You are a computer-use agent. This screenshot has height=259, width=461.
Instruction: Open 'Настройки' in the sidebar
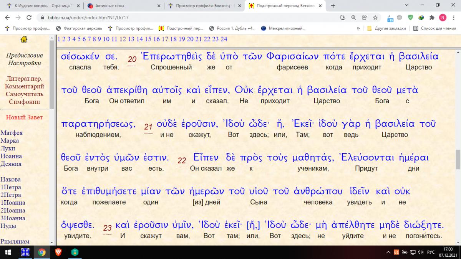point(25,63)
